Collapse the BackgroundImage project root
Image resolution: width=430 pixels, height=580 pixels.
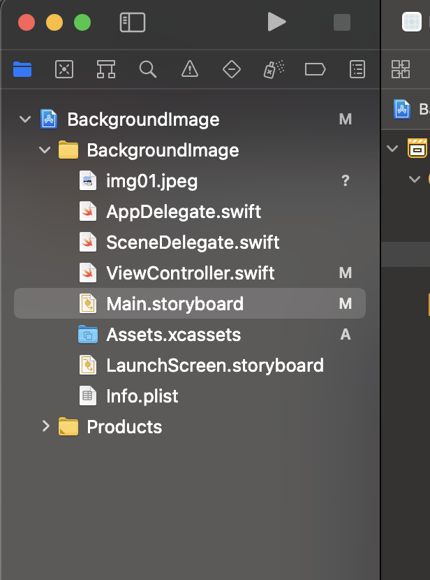26,119
